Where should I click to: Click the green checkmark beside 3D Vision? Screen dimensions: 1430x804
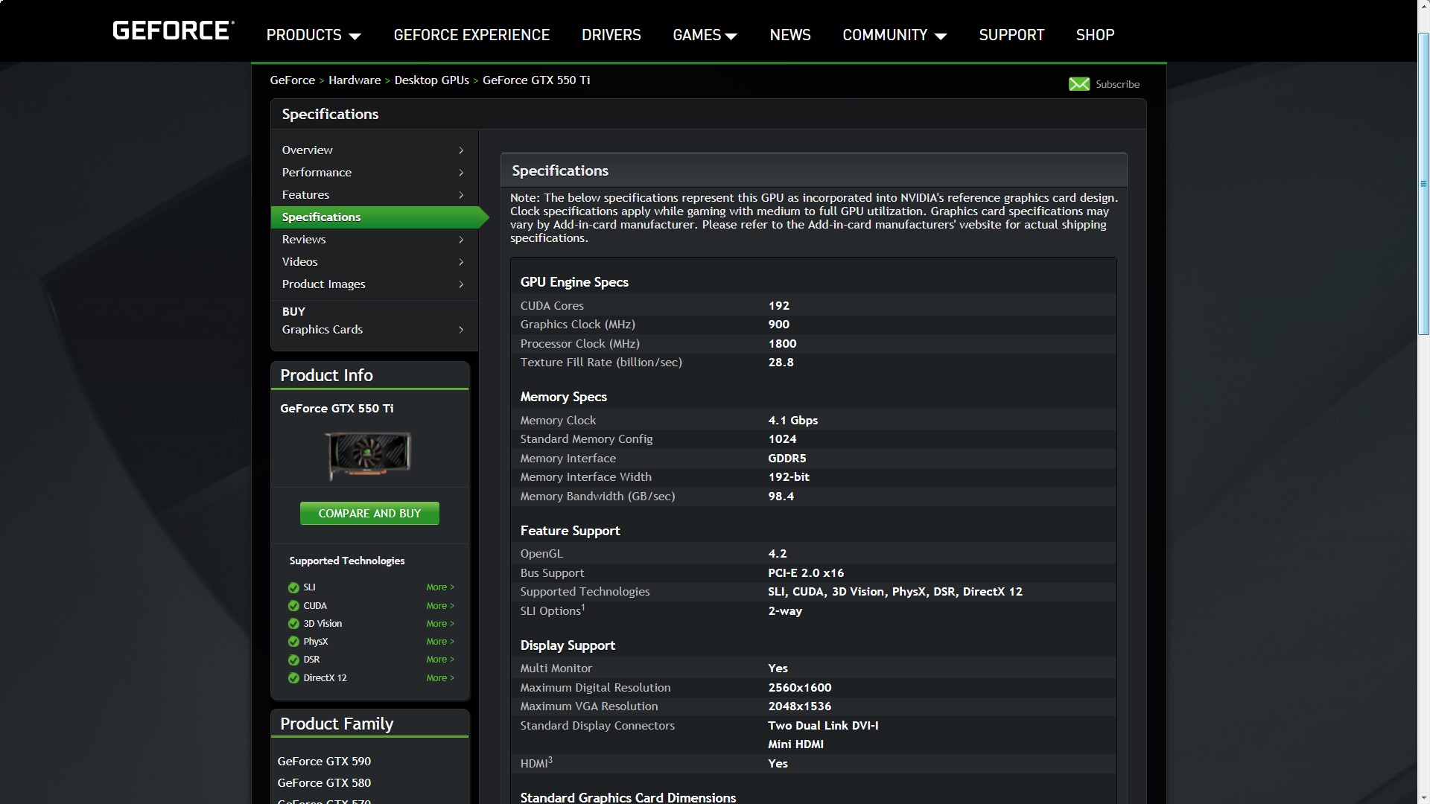293,624
